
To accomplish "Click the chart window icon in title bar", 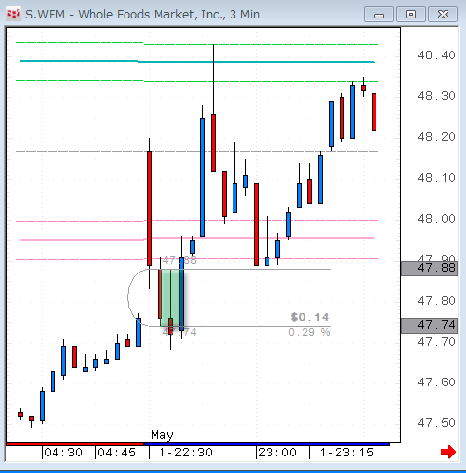I will (14, 14).
